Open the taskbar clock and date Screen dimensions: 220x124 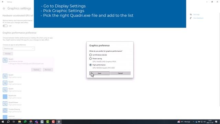pyautogui.click(x=210, y=122)
